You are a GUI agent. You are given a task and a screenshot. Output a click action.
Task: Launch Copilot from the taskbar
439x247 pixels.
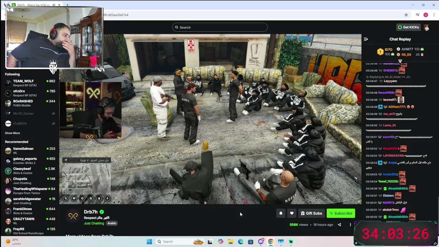point(221,242)
